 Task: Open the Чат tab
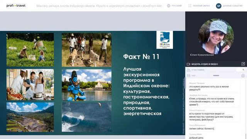click(193, 76)
